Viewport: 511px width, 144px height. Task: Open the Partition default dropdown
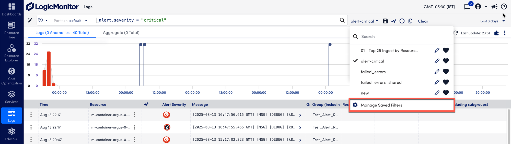click(x=71, y=21)
